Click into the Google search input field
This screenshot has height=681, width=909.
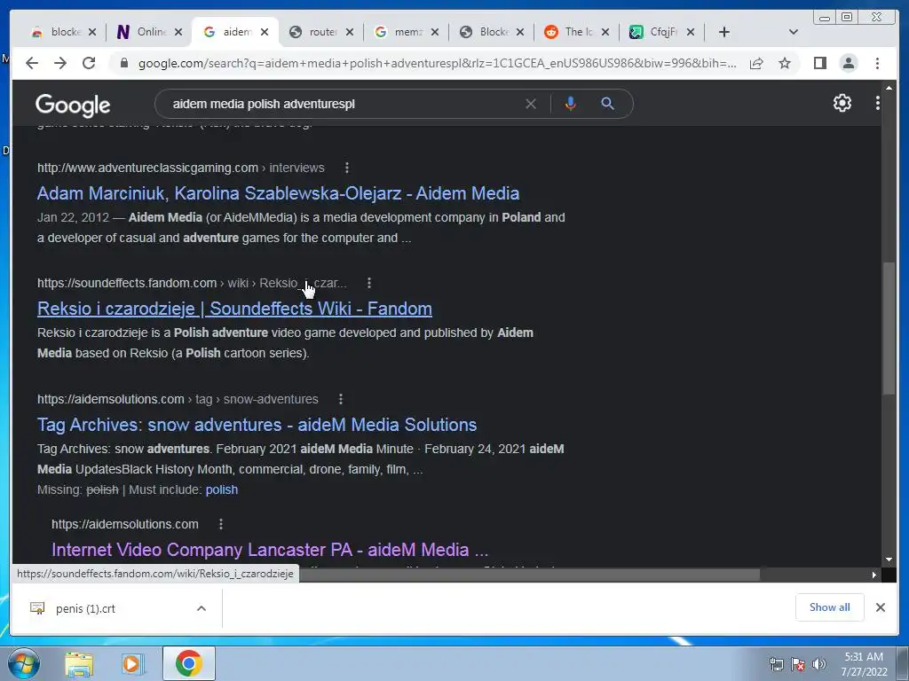(342, 105)
